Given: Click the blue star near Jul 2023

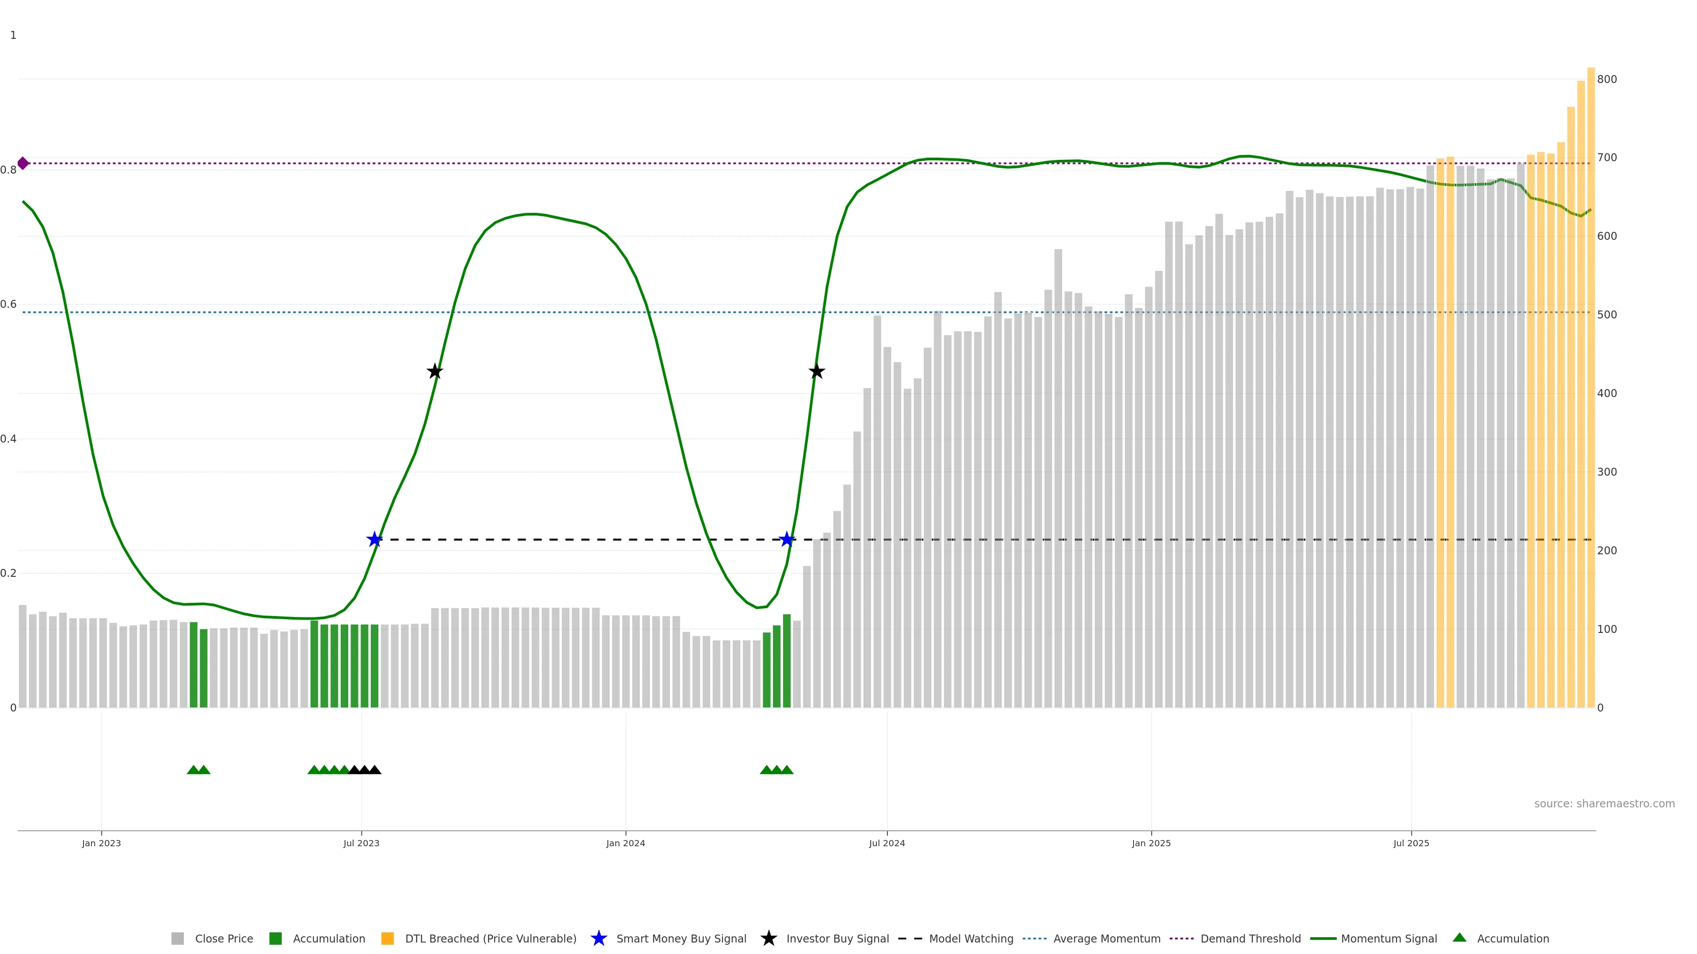Looking at the screenshot, I should click(x=374, y=540).
